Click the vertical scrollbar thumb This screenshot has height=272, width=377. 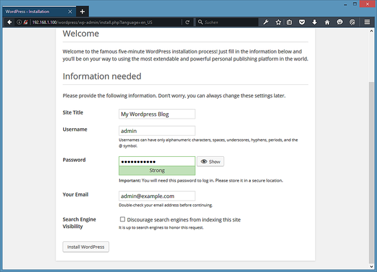(372, 173)
